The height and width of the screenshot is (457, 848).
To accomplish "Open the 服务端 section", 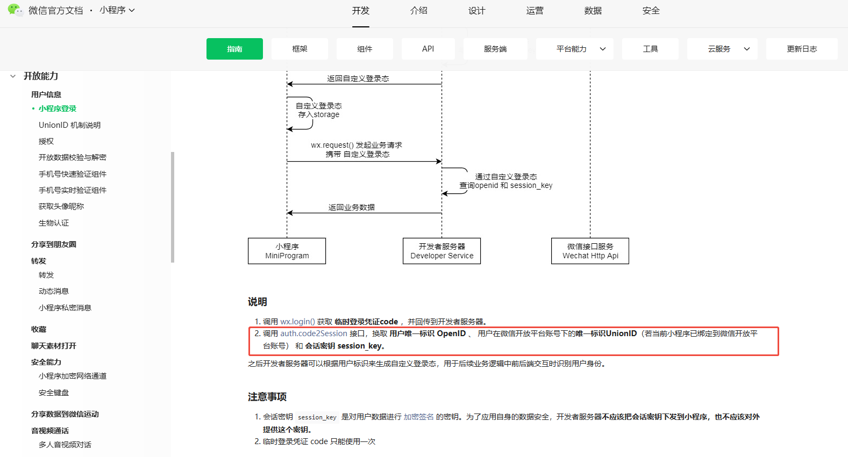I will coord(495,49).
